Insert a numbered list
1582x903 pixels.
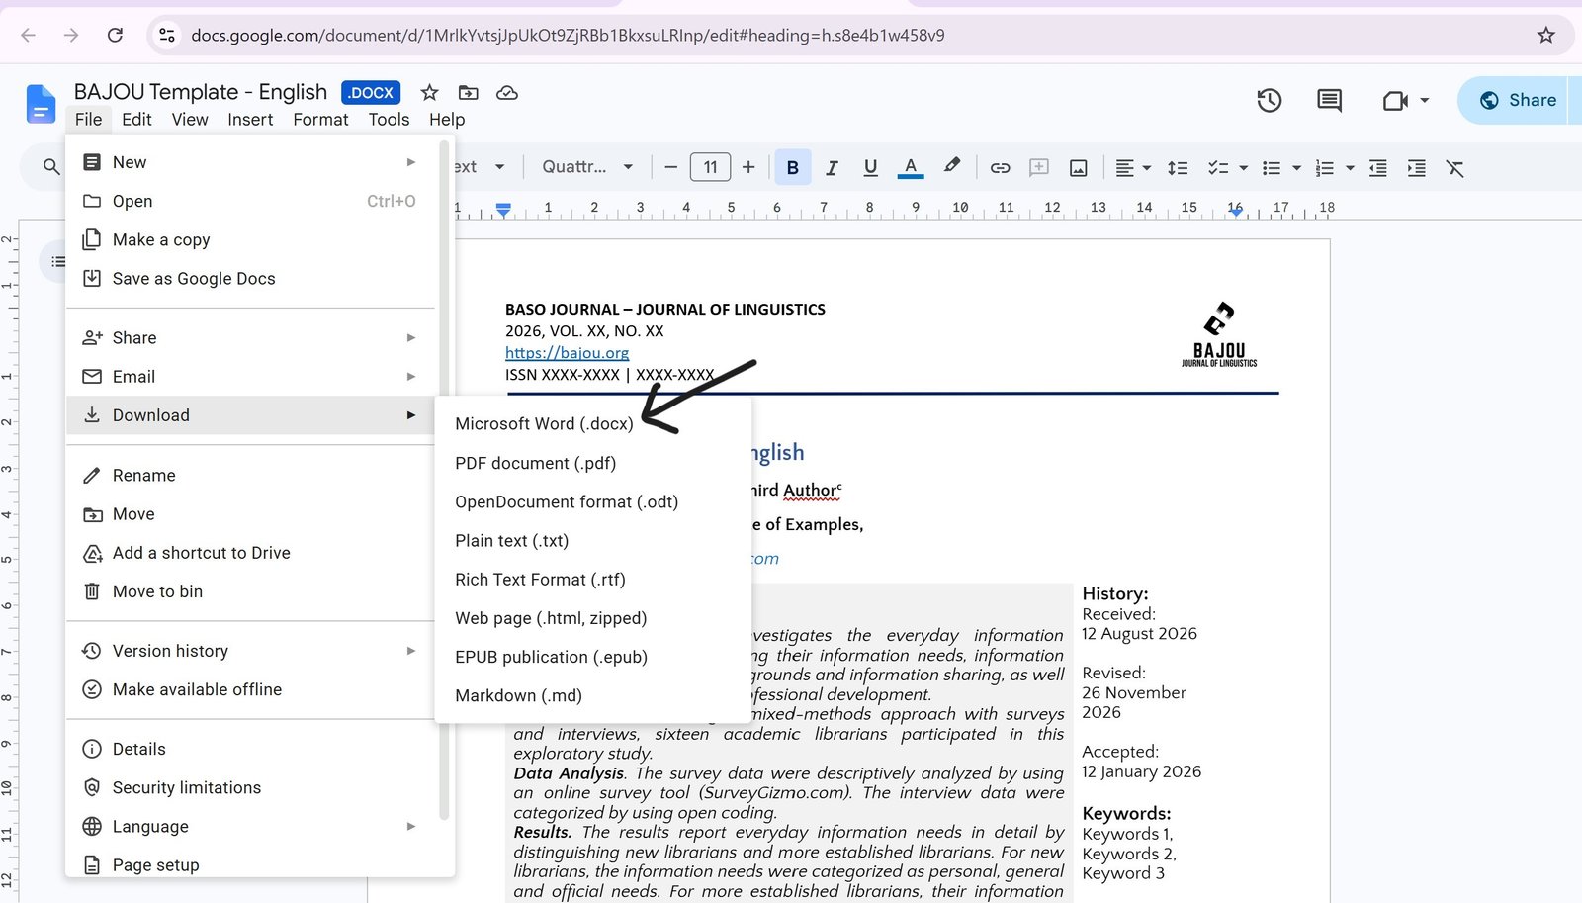coord(1325,168)
